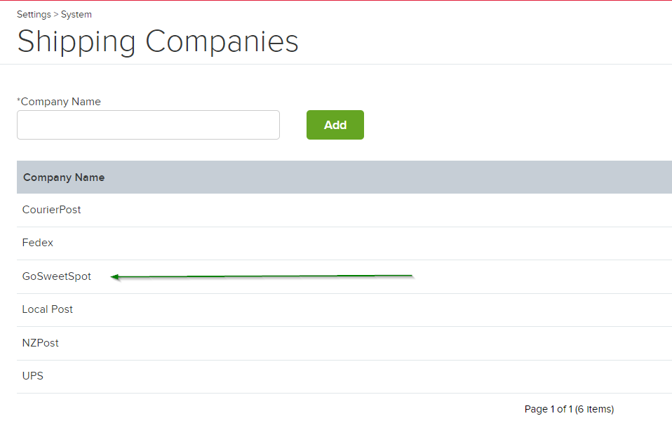This screenshot has height=423, width=672.
Task: Open the Settings breadcrumb link
Action: click(34, 14)
